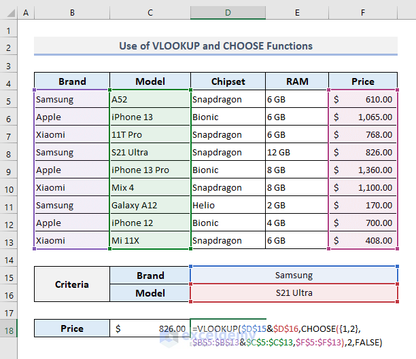416x359 pixels.
Task: Select the 8 GB RAM cell in row 10
Action: [x=297, y=187]
